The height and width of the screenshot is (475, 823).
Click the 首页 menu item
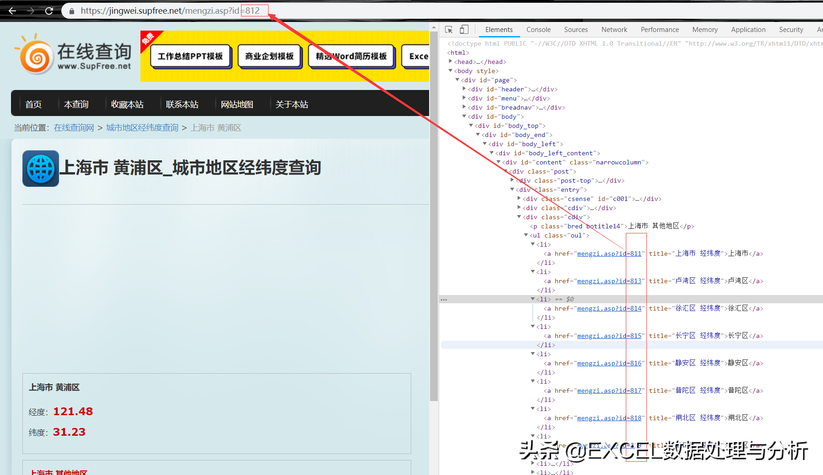pos(33,105)
